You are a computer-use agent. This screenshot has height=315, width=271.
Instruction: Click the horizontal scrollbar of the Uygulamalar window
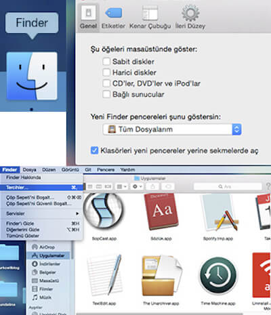(x=159, y=314)
